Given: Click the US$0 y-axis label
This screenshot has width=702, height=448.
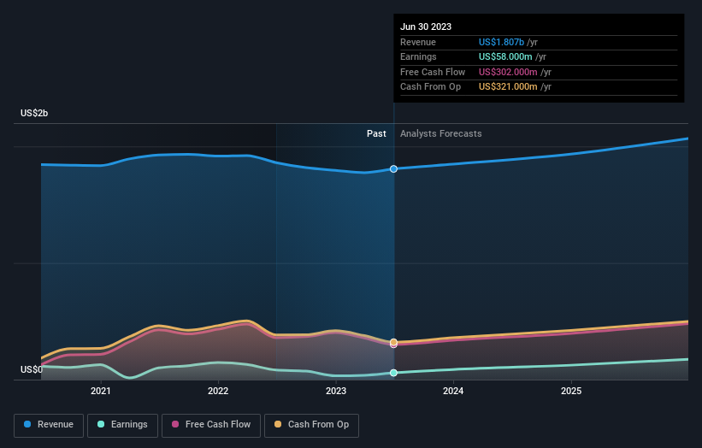Looking at the screenshot, I should [x=32, y=369].
